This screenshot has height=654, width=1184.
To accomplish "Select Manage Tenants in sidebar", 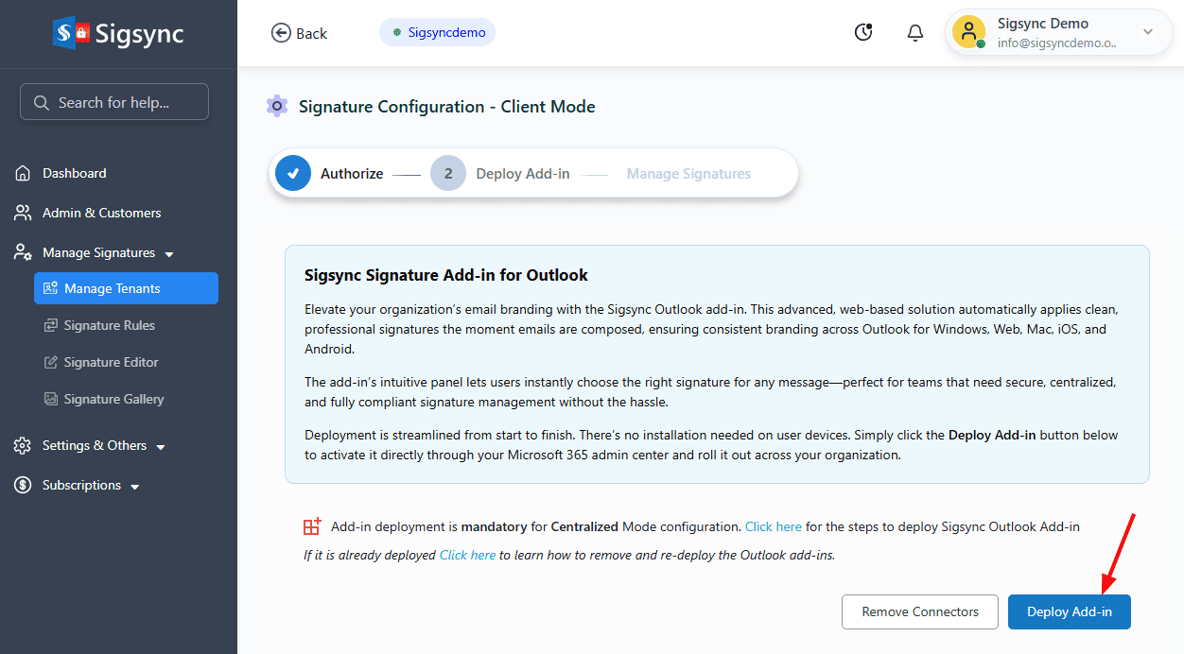I will click(126, 289).
